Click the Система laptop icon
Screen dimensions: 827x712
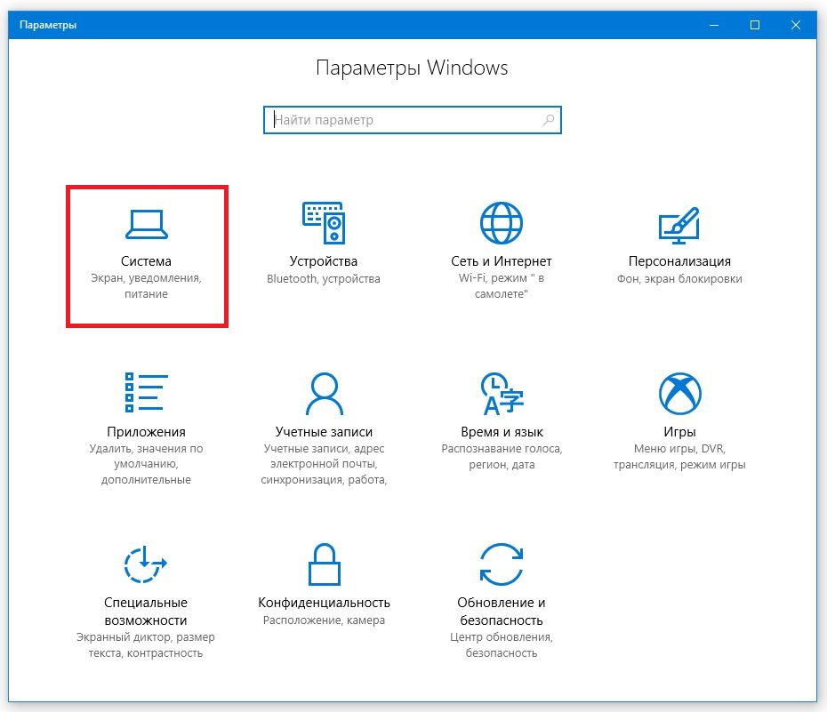click(147, 224)
